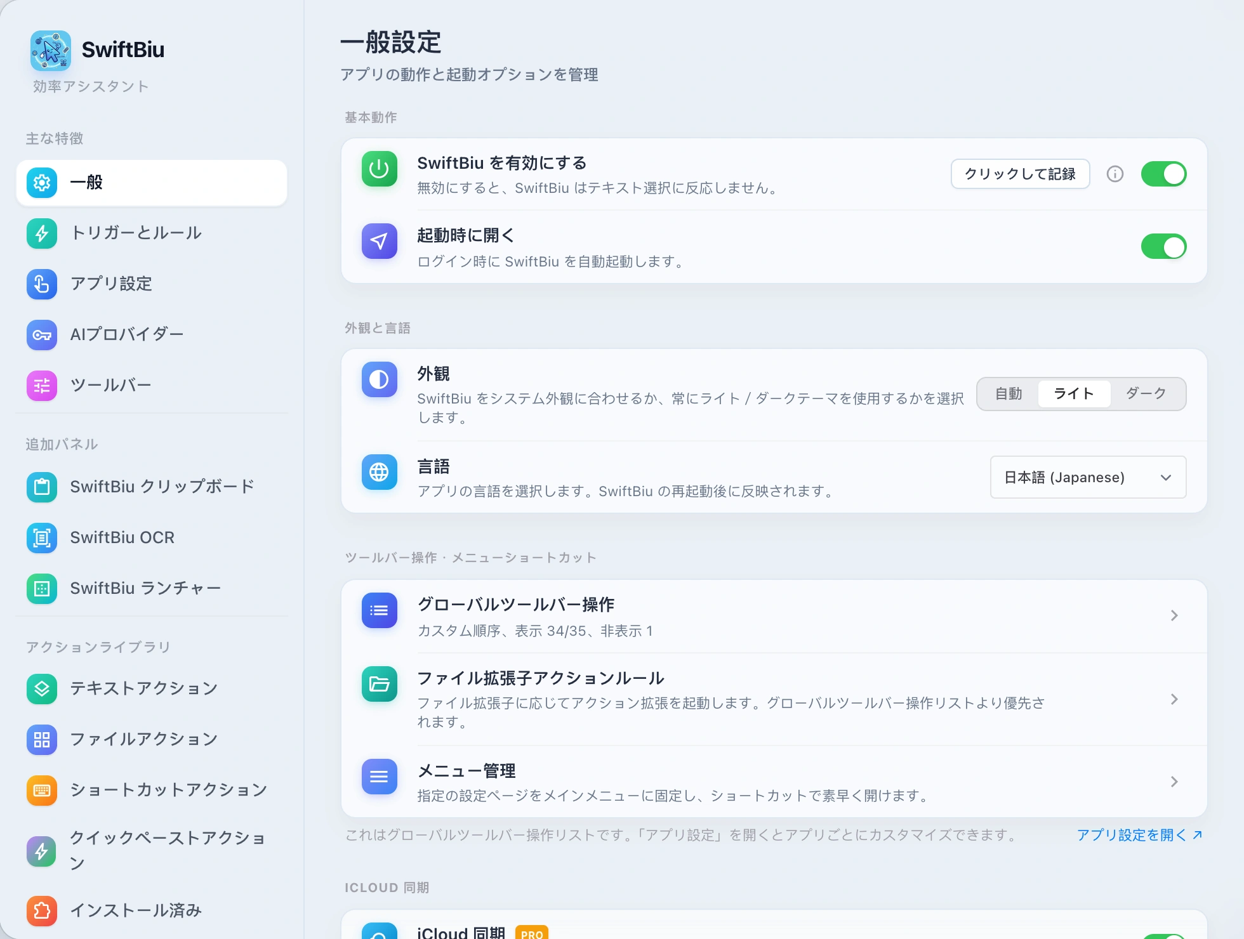
Task: Click the 外観と言語 section label
Action: (x=378, y=328)
